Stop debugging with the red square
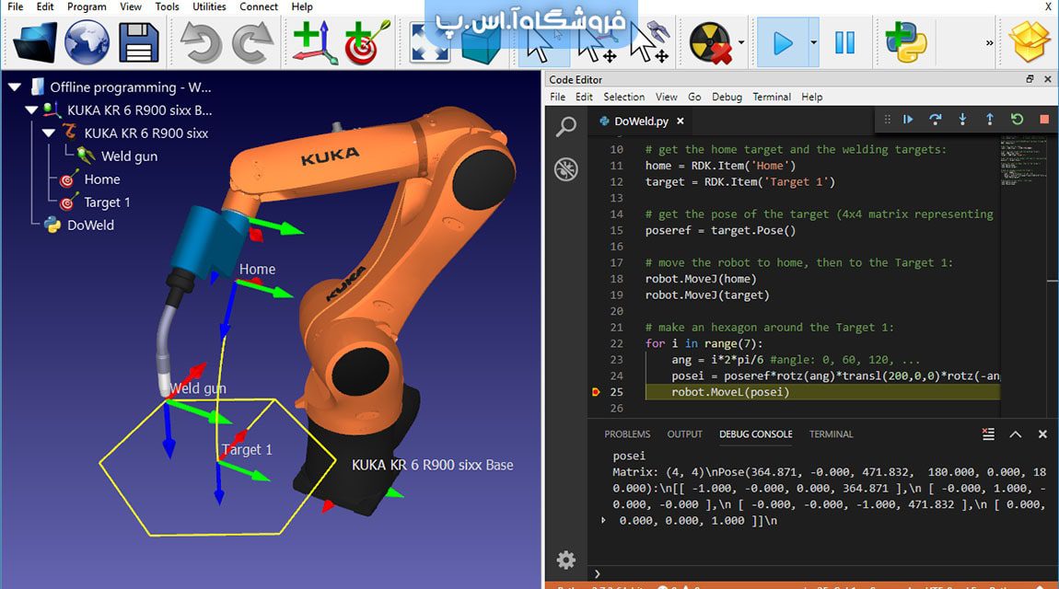The height and width of the screenshot is (589, 1059). [1044, 120]
